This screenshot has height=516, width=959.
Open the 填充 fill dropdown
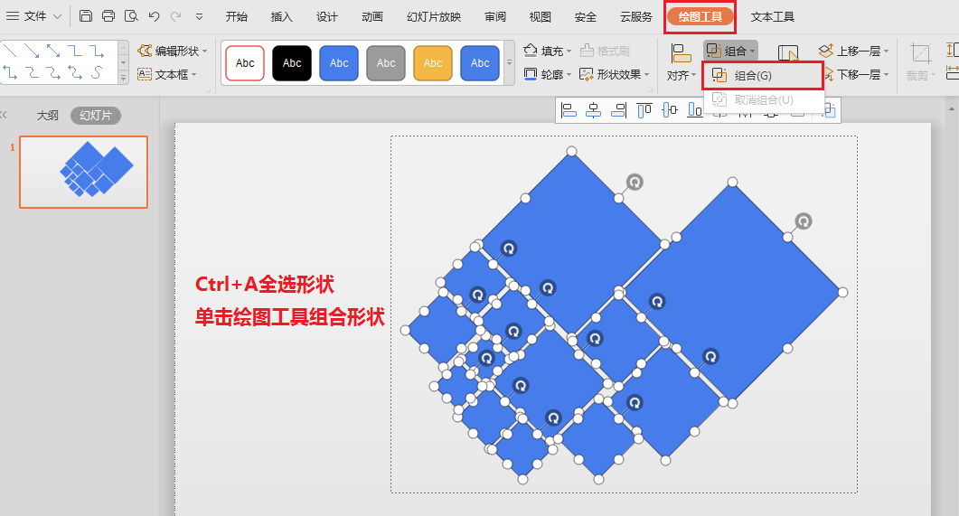(548, 51)
